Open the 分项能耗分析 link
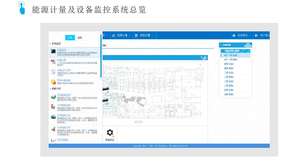 point(64,127)
